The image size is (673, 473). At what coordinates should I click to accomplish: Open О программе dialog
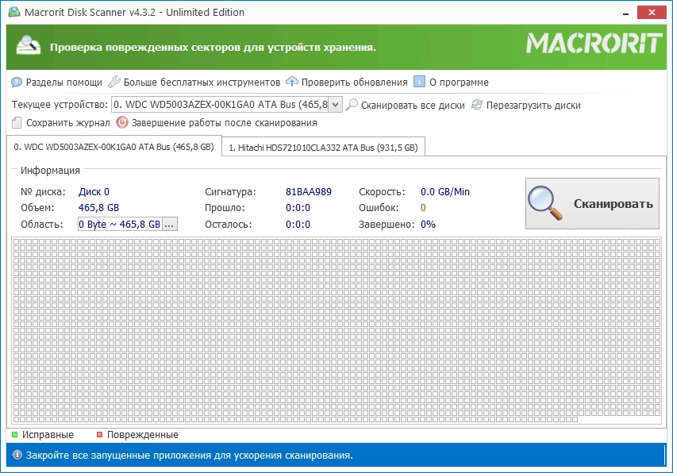click(x=459, y=82)
